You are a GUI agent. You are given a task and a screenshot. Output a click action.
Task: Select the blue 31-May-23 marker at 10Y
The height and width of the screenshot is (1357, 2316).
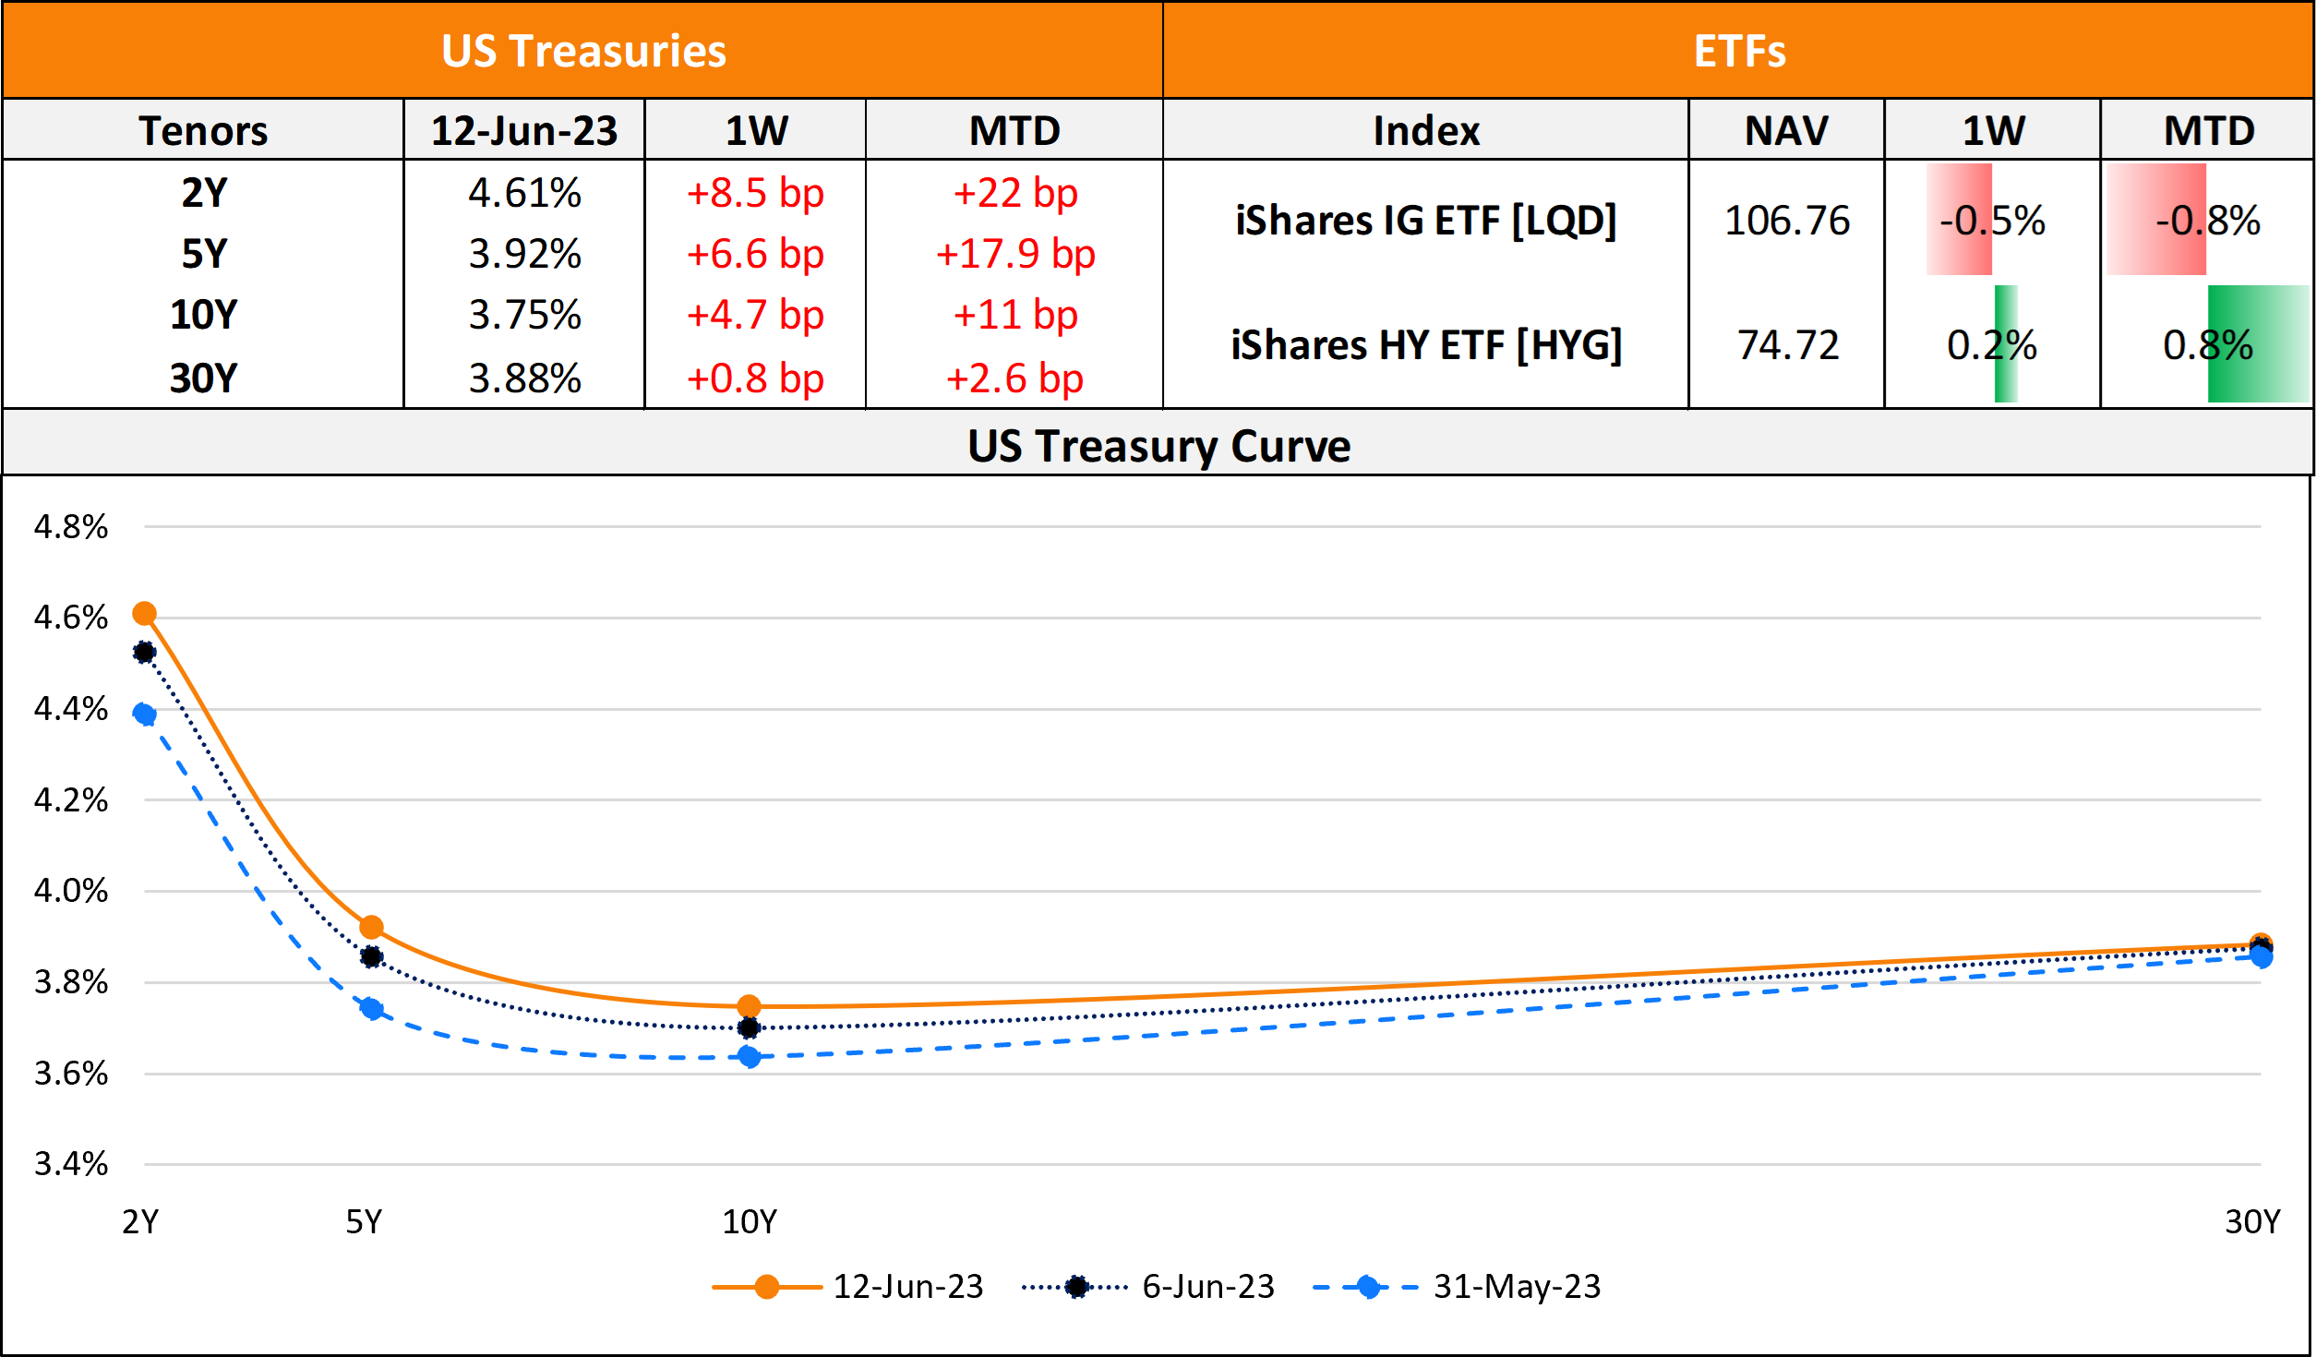coord(750,1057)
